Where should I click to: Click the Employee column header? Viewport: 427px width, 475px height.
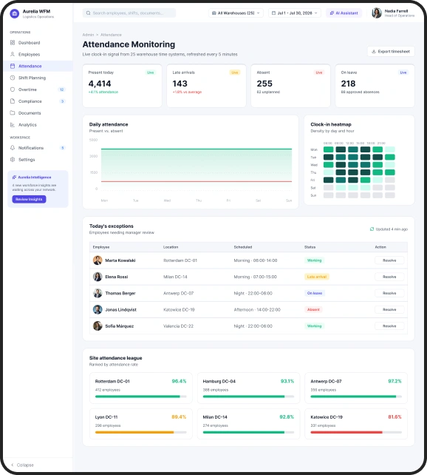[x=101, y=247]
